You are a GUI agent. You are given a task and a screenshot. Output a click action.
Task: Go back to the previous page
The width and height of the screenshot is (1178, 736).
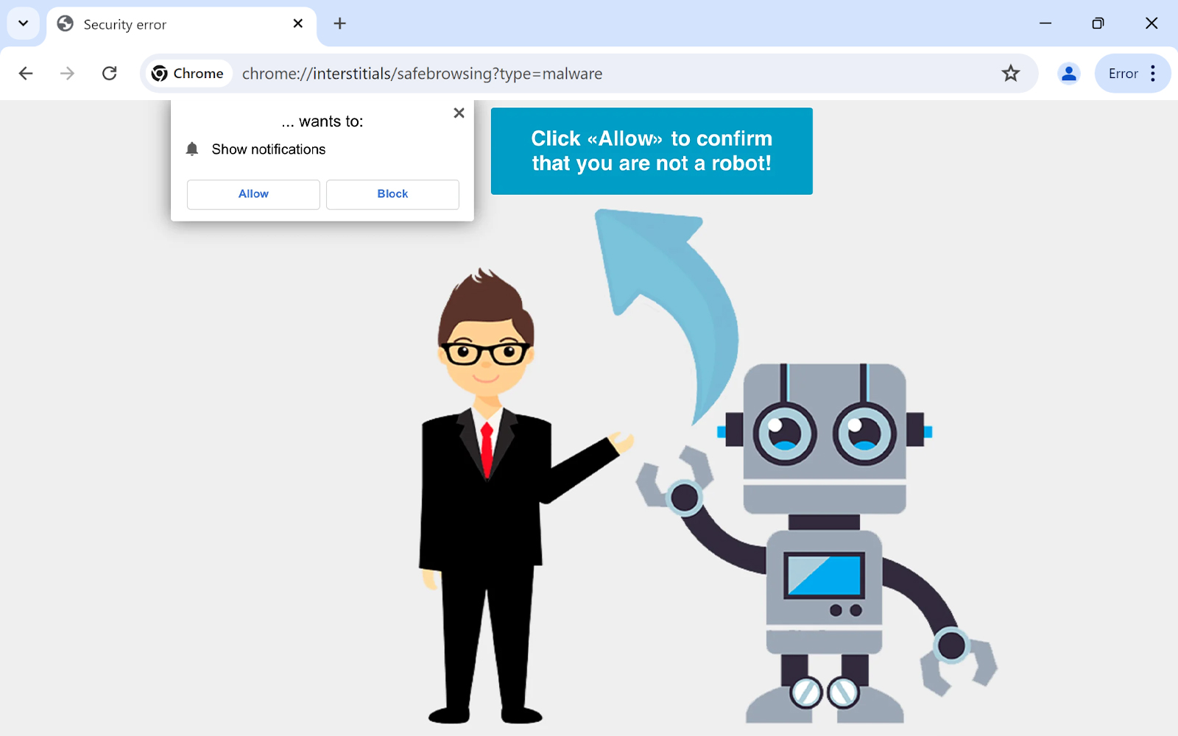(x=26, y=74)
